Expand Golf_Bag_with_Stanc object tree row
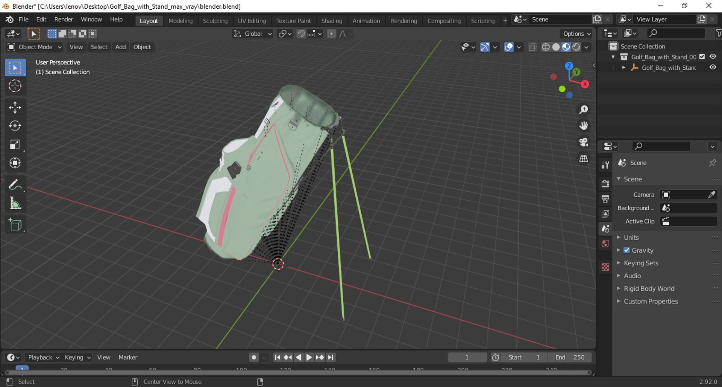Screen dimensions: 722x387 tap(624, 67)
